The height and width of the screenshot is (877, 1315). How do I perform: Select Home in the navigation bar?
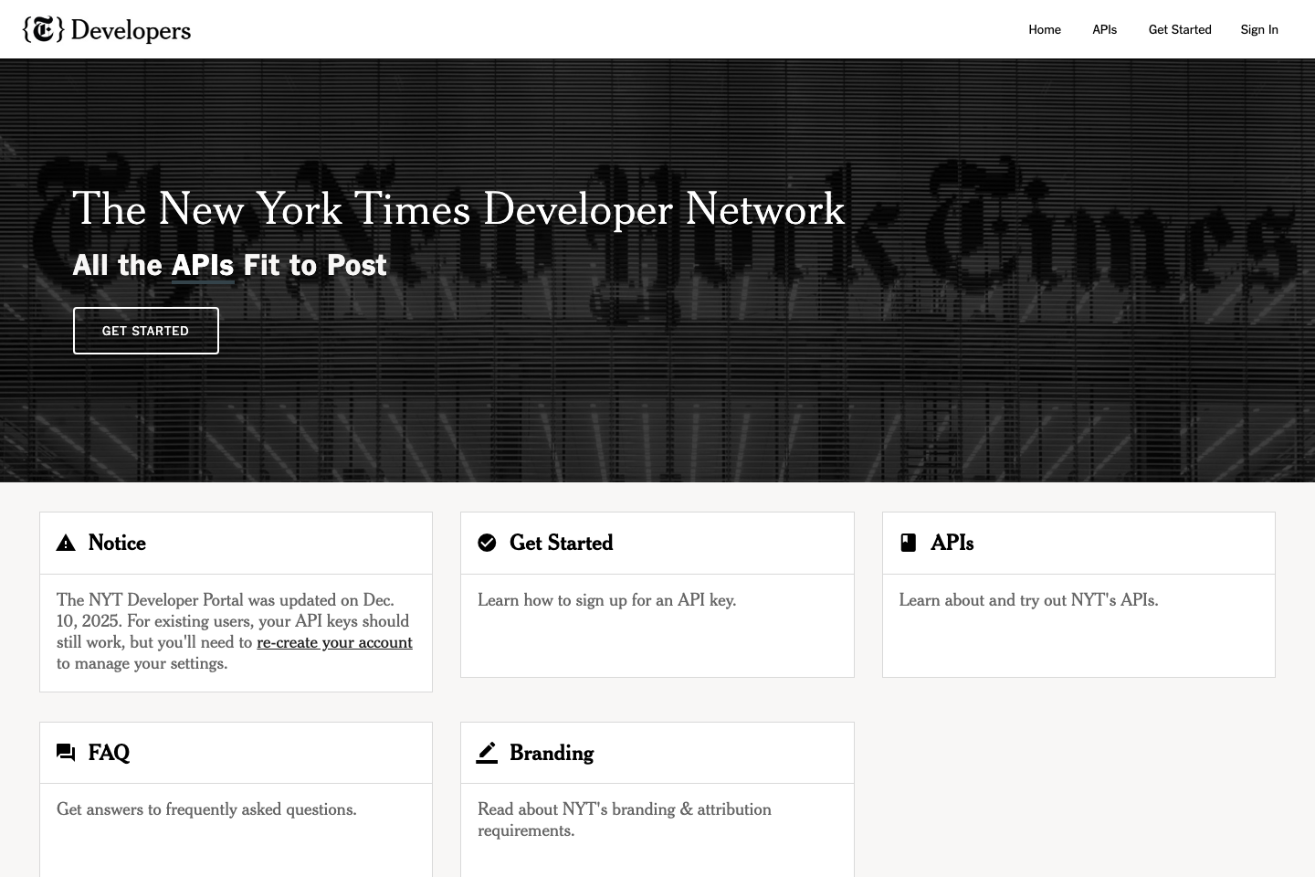point(1045,29)
